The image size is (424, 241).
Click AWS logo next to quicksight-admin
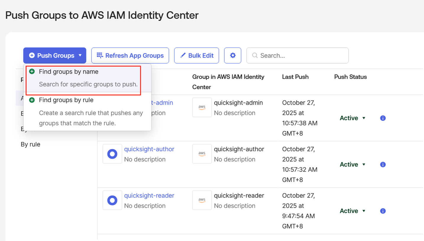[202, 107]
